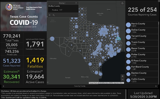
Task: Click the map home extent icon
Action: (122, 3)
